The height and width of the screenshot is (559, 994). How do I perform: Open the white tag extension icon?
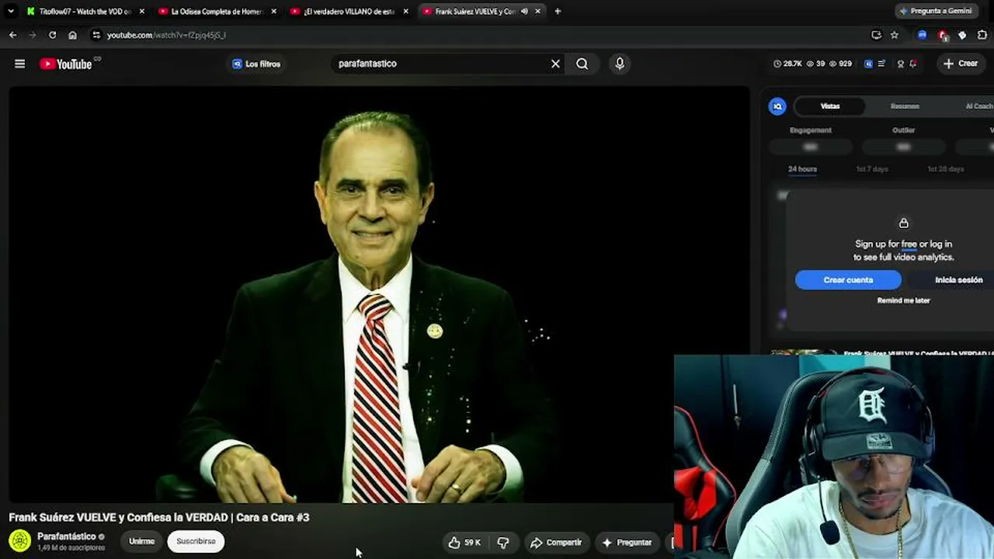[x=962, y=35]
